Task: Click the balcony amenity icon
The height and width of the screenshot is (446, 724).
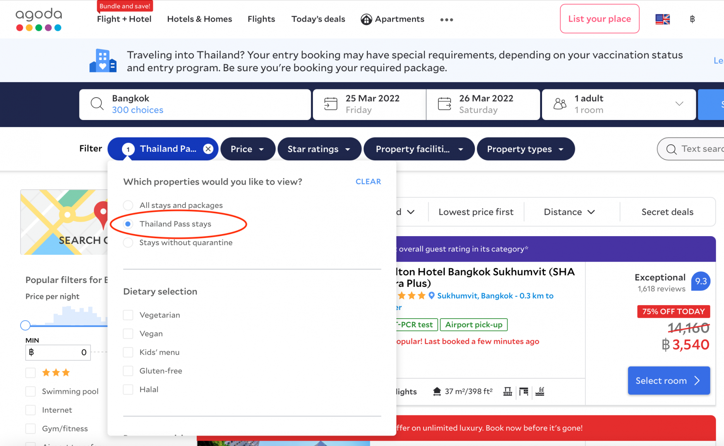Action: coord(508,391)
